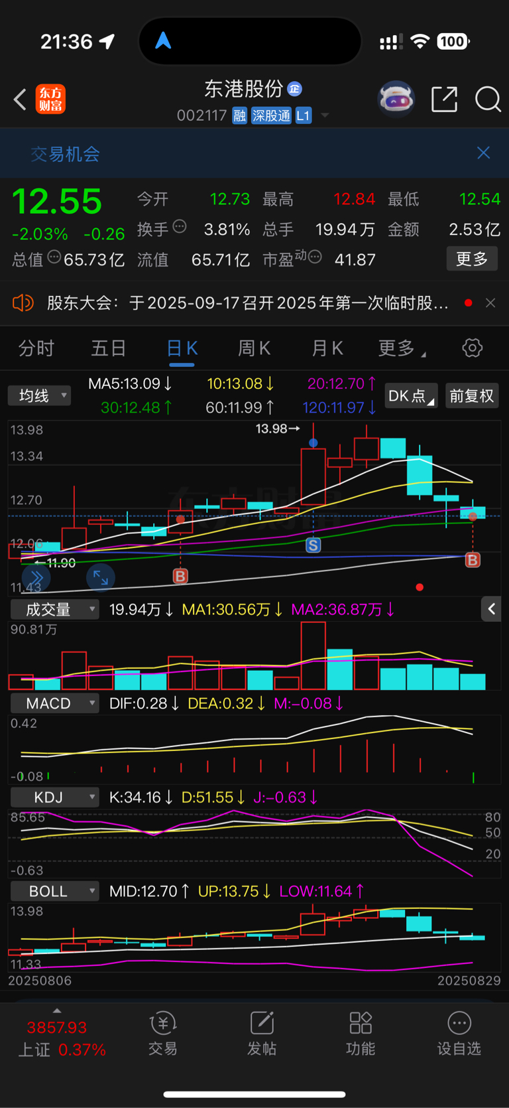Switch to the 月K tab

tap(327, 348)
